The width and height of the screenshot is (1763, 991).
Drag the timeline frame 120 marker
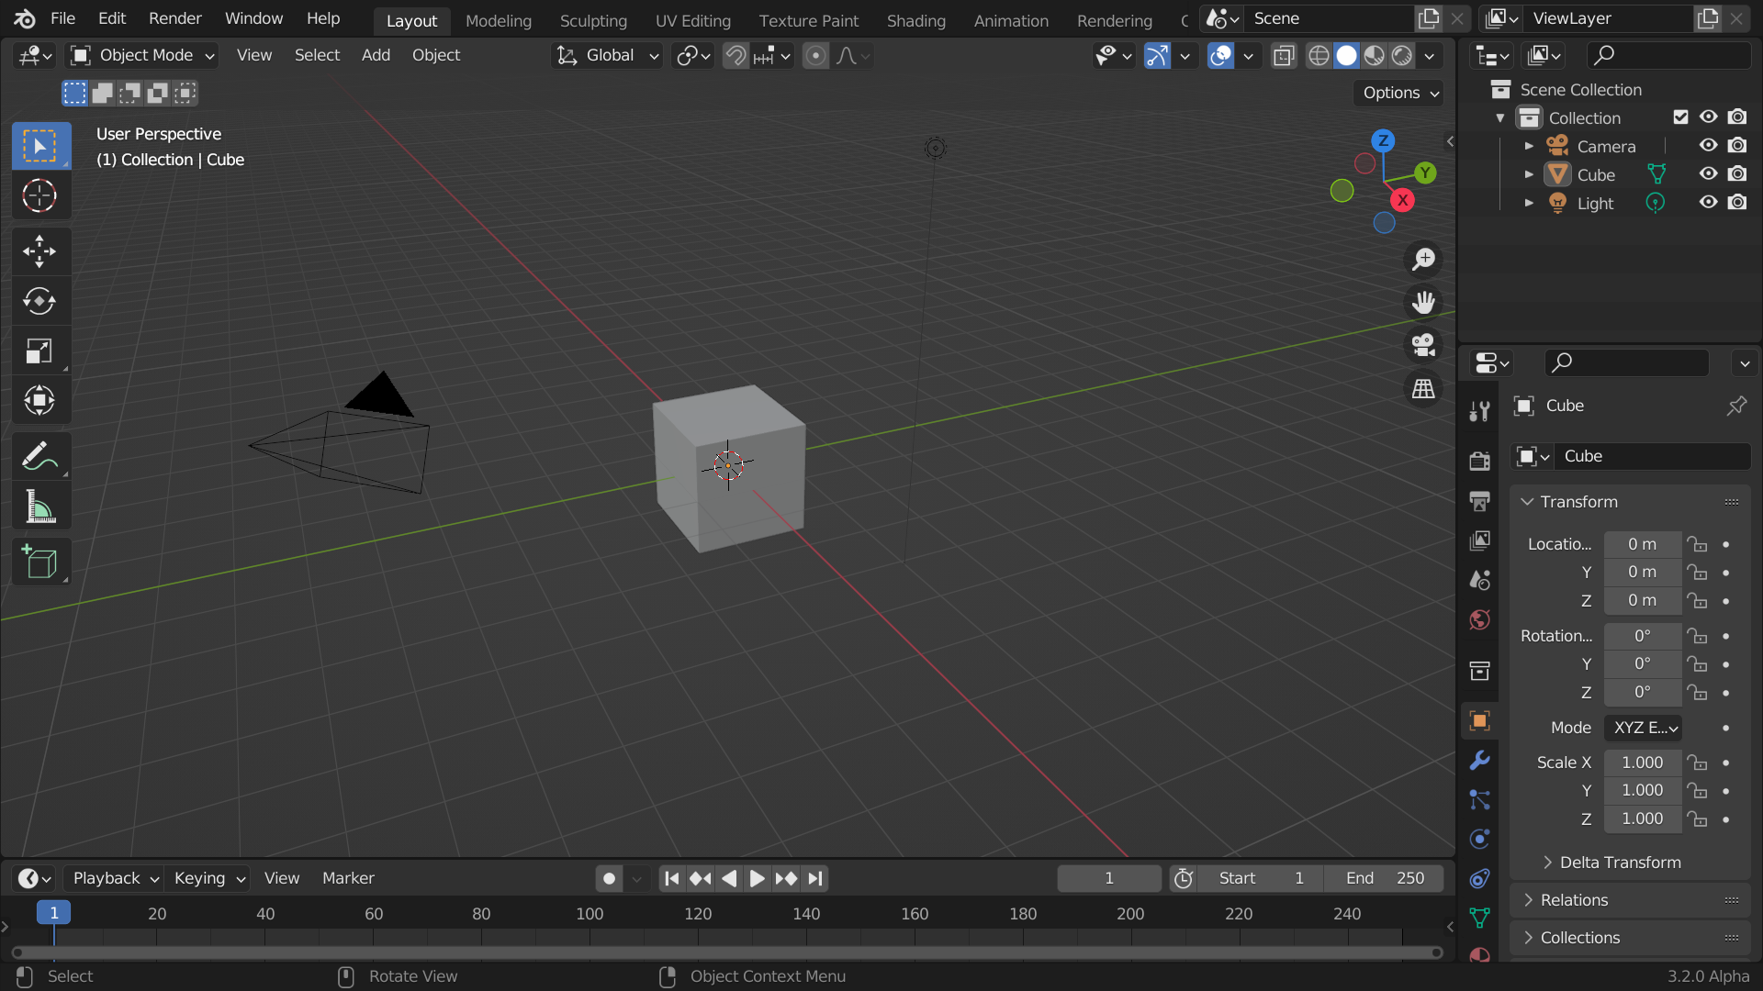click(x=698, y=914)
